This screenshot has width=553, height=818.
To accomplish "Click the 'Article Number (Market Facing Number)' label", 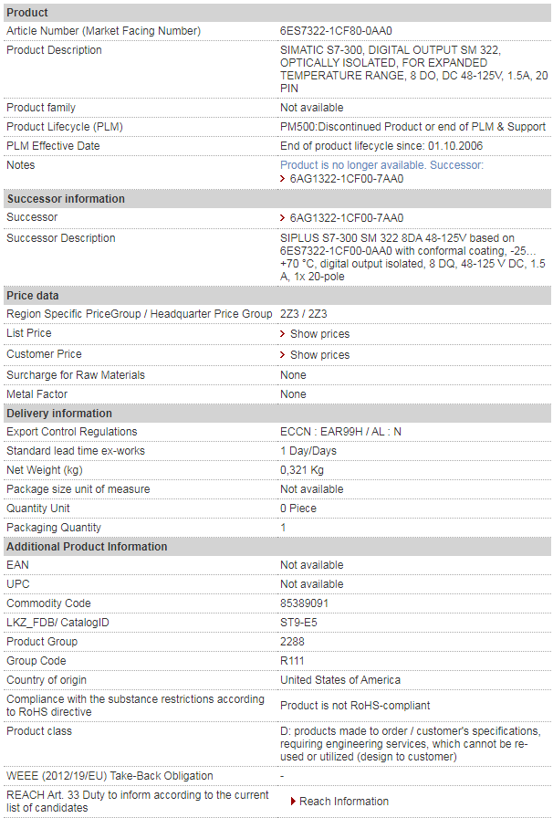I will [x=104, y=31].
